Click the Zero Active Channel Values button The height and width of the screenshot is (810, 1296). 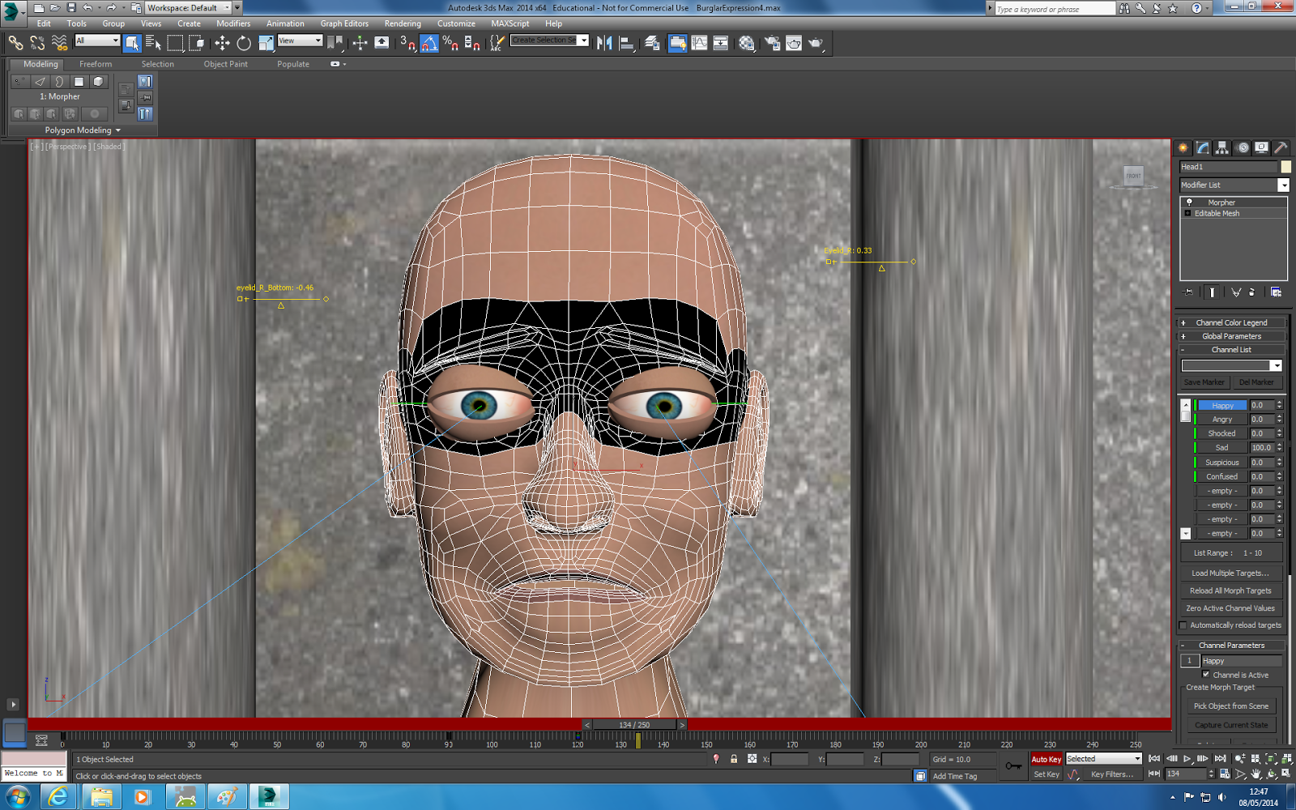(1230, 607)
